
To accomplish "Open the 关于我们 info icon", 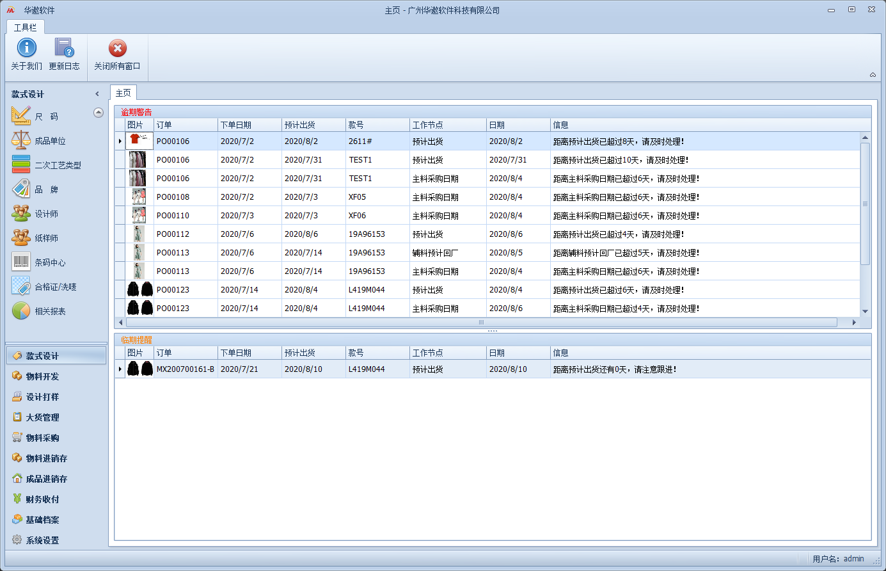I will pyautogui.click(x=26, y=48).
